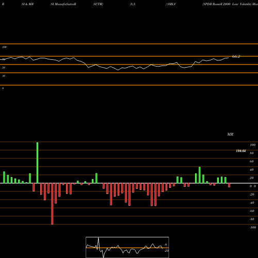
Task: Click the MR axis label -80
Action: point(252,219)
